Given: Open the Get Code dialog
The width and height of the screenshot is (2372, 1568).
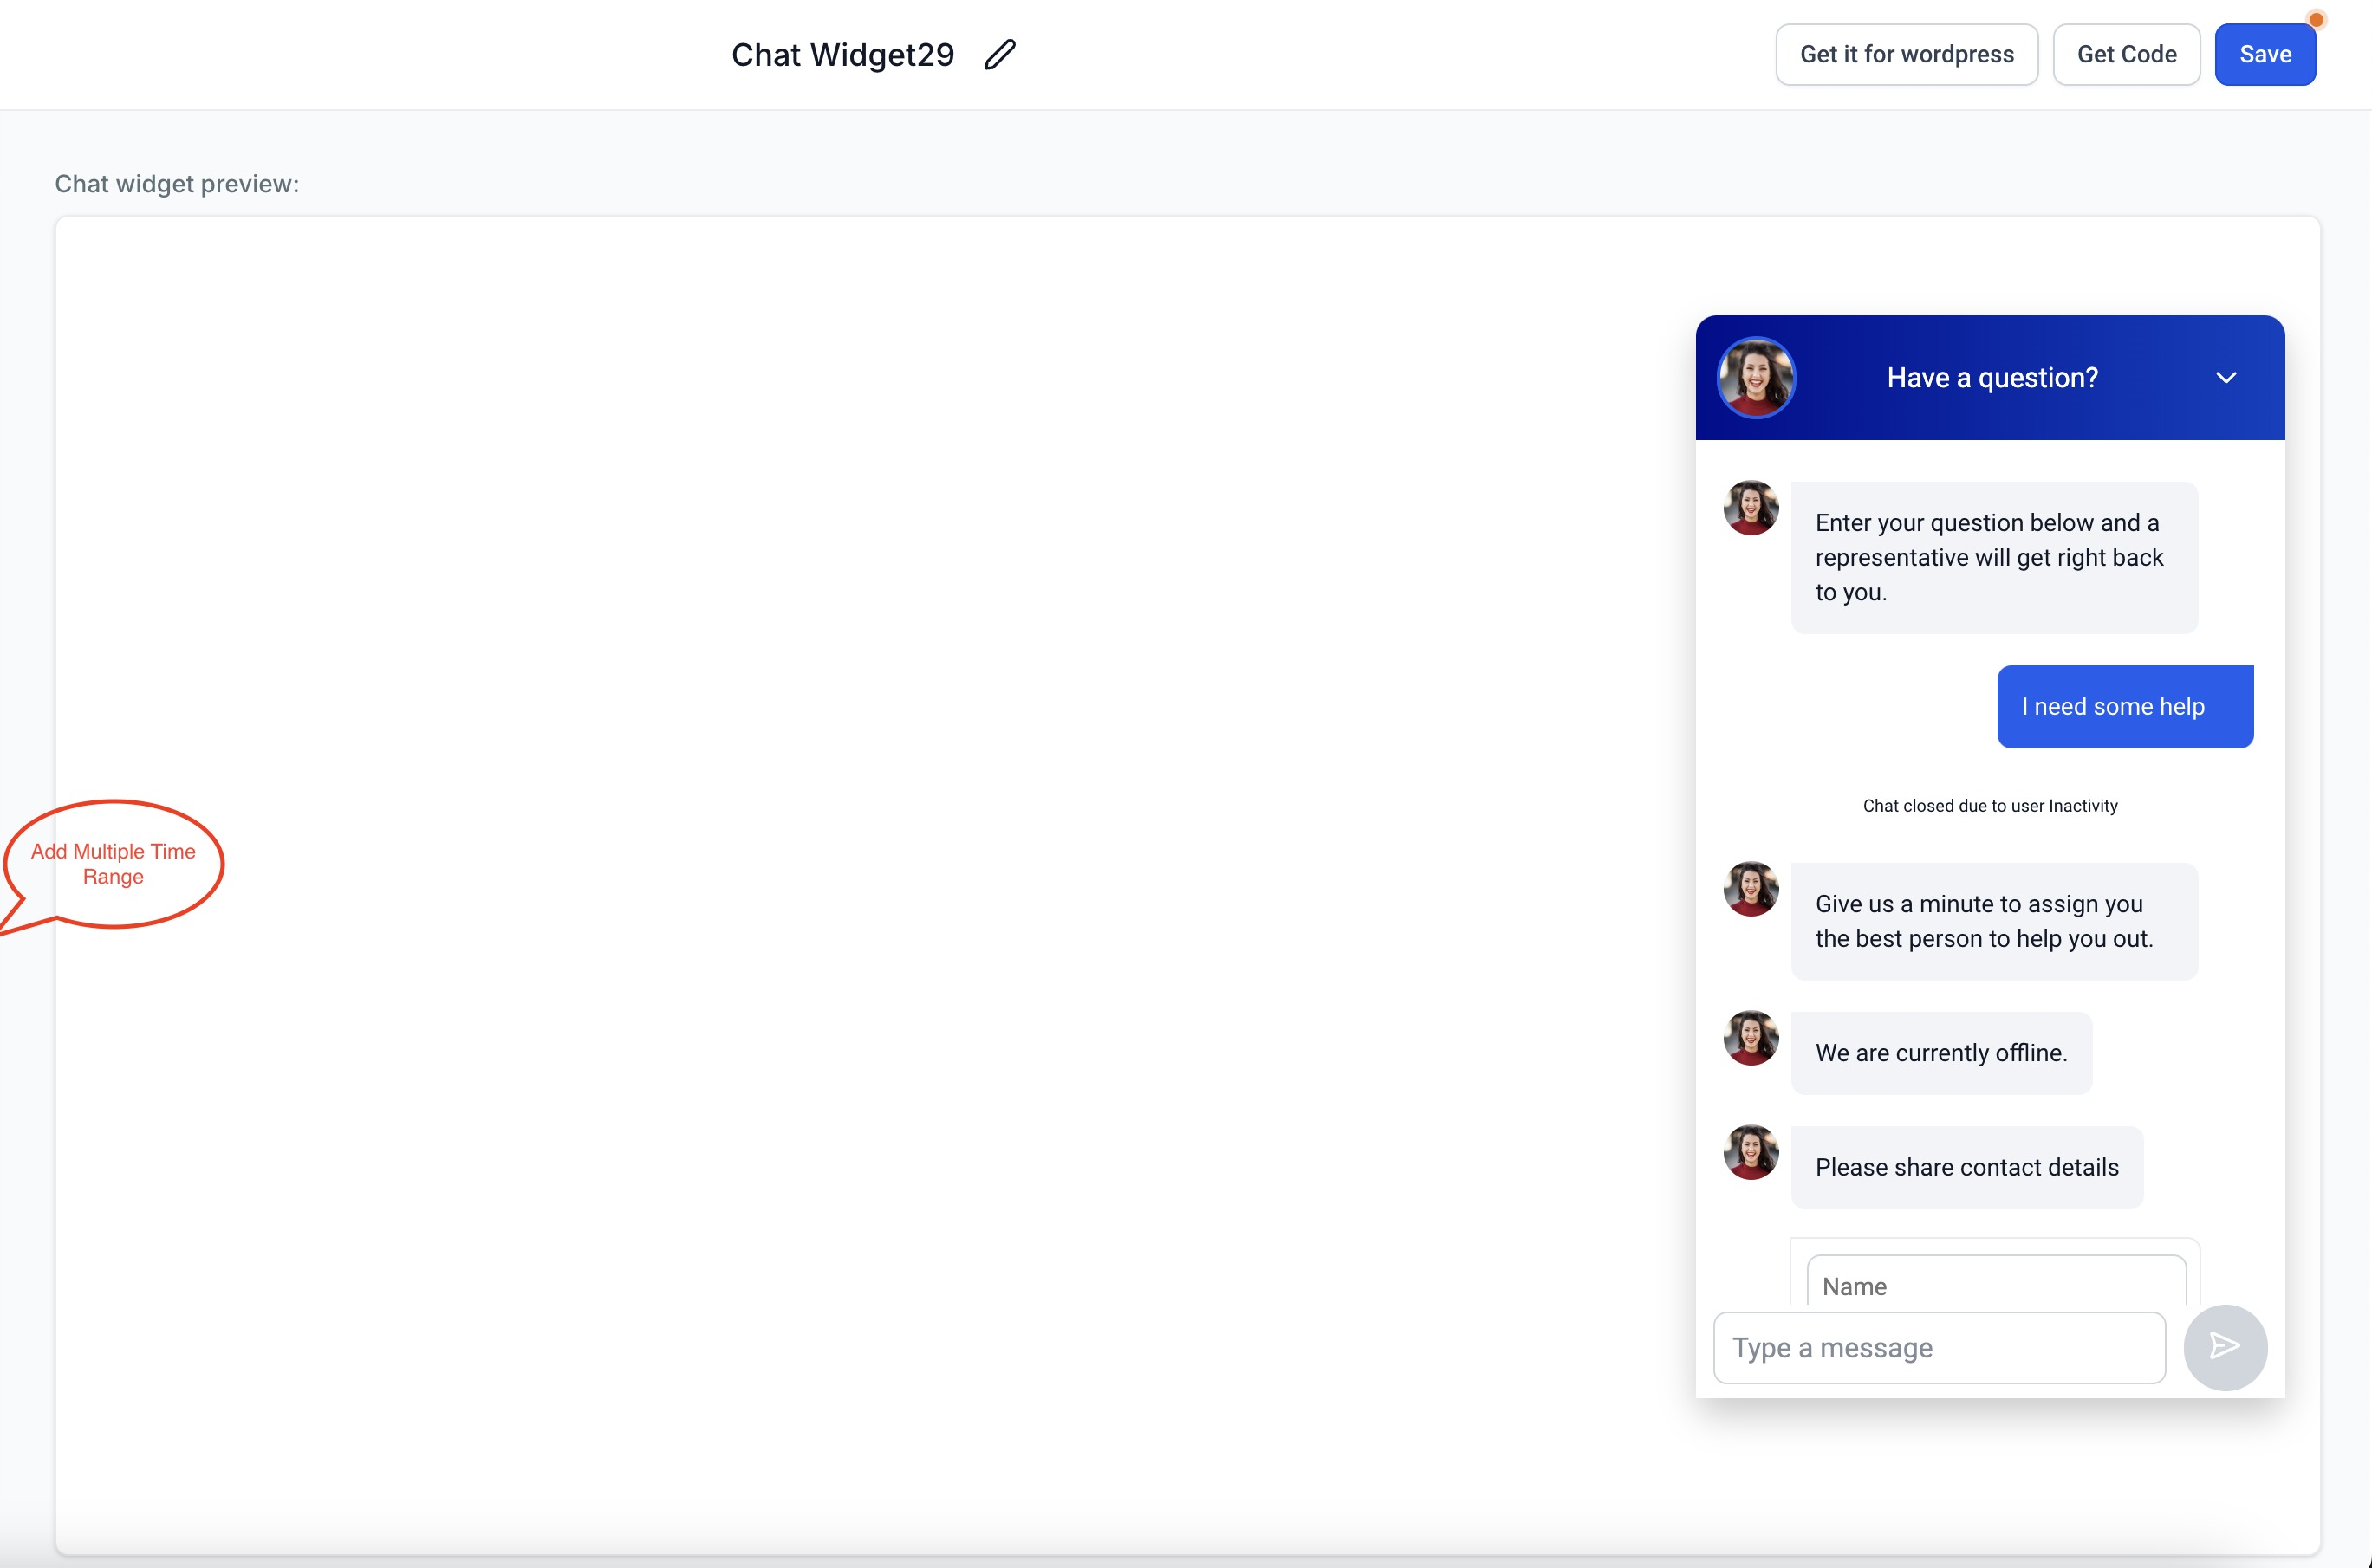Looking at the screenshot, I should tap(2126, 55).
